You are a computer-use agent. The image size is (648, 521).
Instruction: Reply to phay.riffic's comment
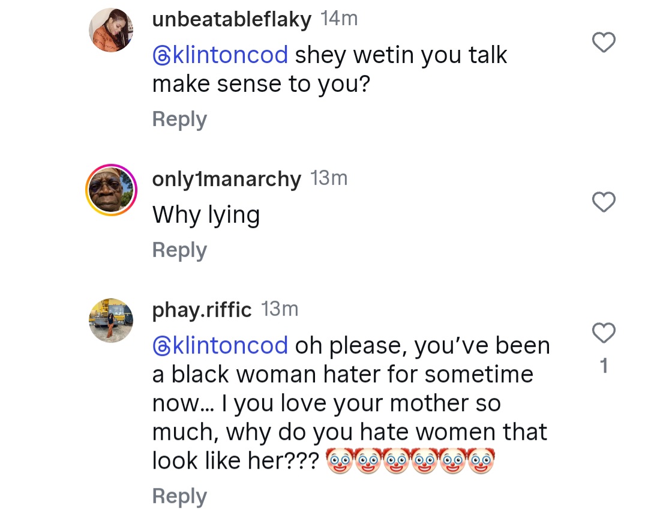point(179,496)
